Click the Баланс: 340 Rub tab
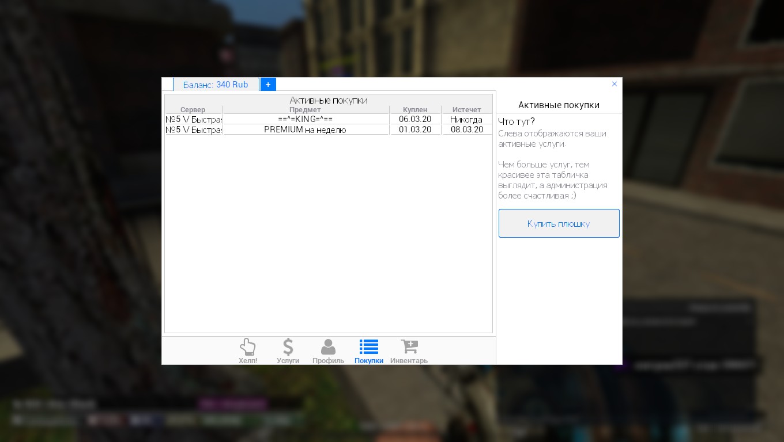Viewport: 784px width, 442px height. [216, 85]
